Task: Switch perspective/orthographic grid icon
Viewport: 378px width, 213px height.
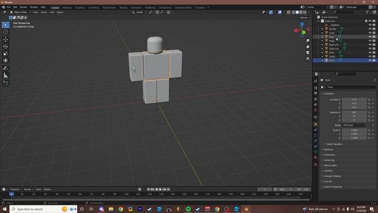Action: pos(308,59)
